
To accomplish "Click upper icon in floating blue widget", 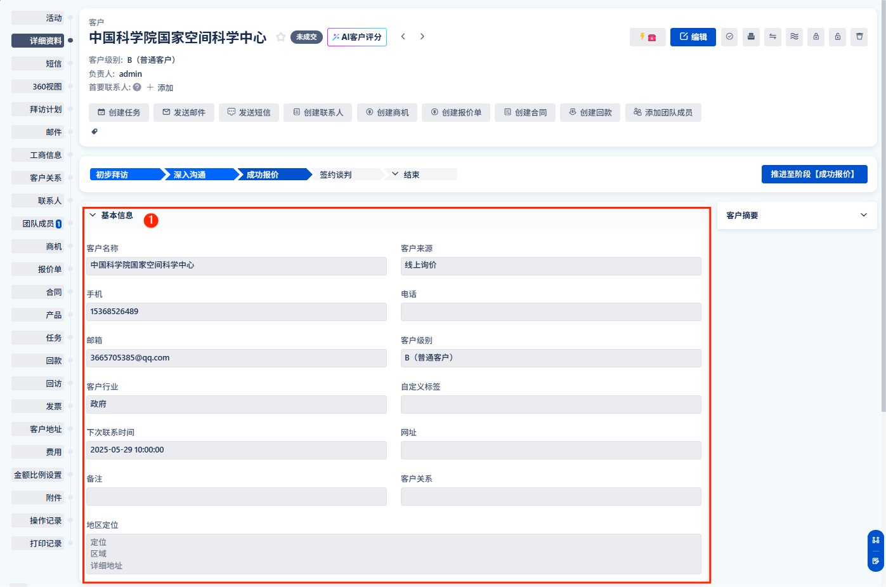I will coord(876,540).
